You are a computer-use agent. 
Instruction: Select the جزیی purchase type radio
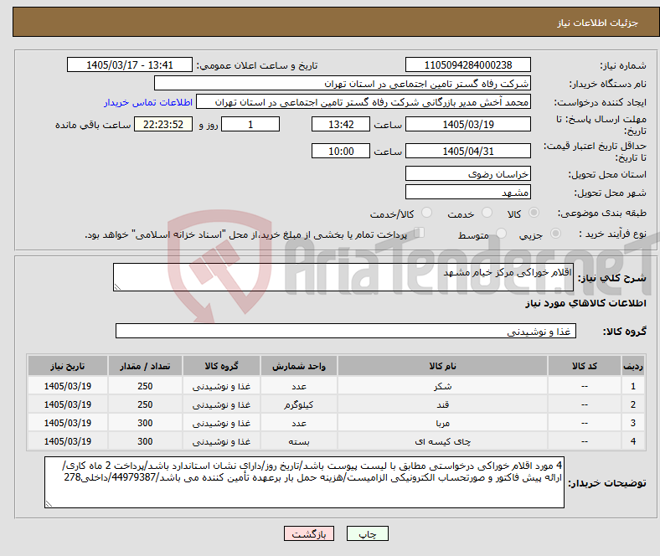(555, 233)
